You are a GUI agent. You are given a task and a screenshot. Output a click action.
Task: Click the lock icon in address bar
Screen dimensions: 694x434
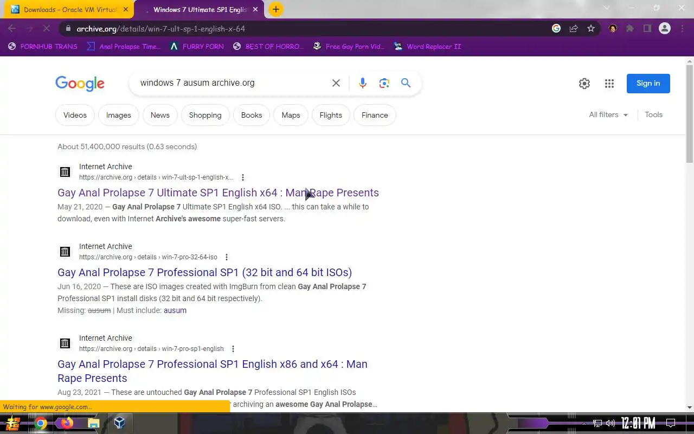point(67,29)
